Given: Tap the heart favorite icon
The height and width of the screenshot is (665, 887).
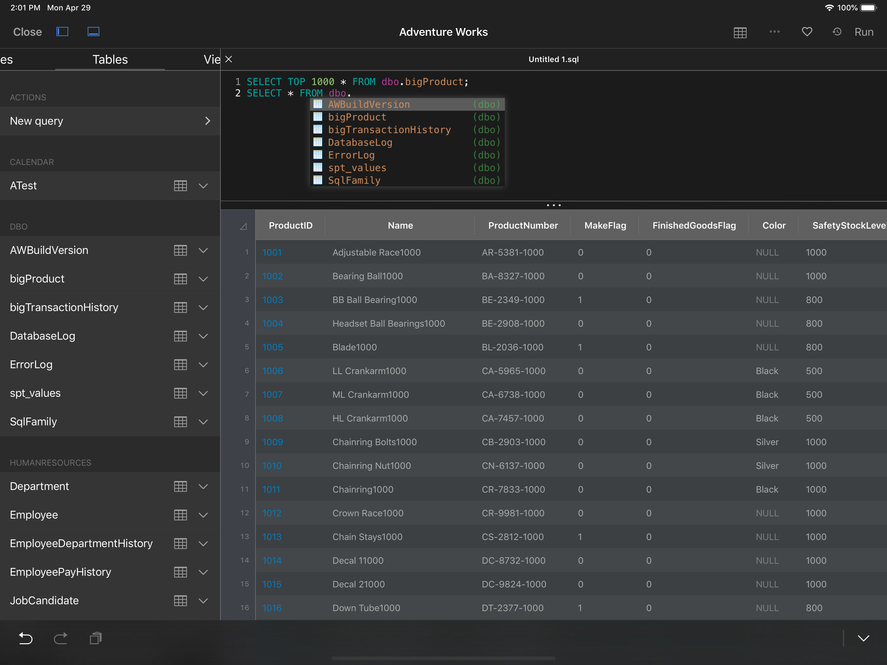Looking at the screenshot, I should tap(807, 32).
